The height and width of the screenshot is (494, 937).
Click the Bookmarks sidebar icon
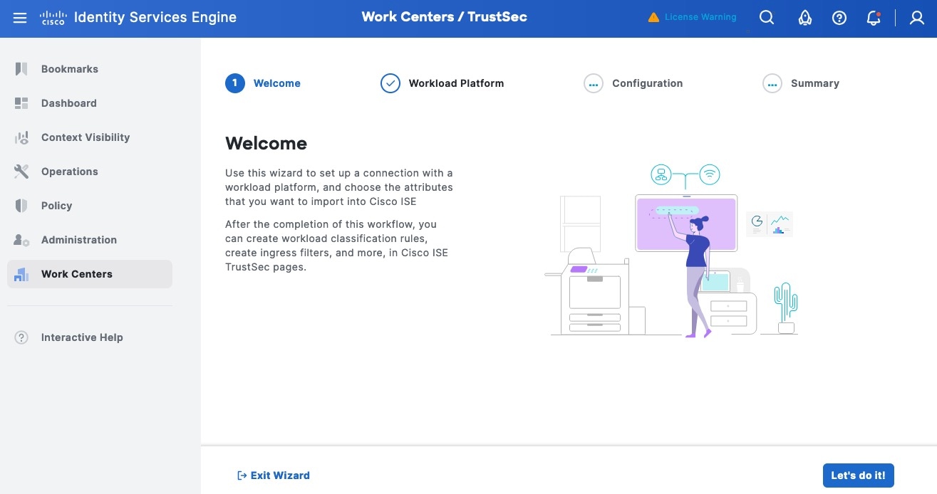[21, 69]
